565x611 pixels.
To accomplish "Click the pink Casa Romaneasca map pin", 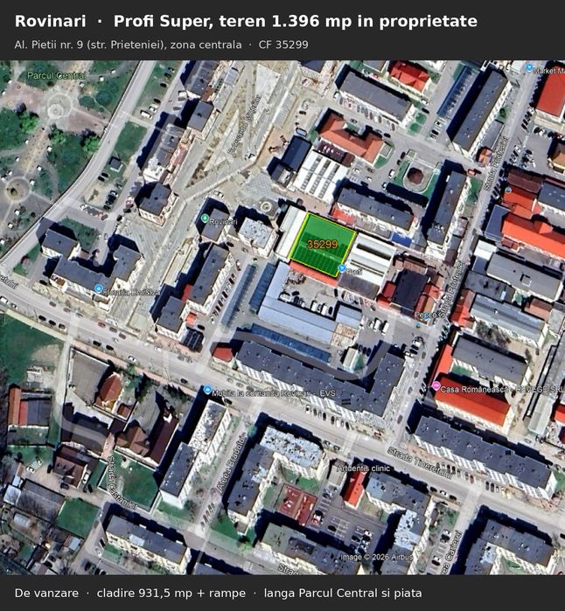I will [x=436, y=386].
